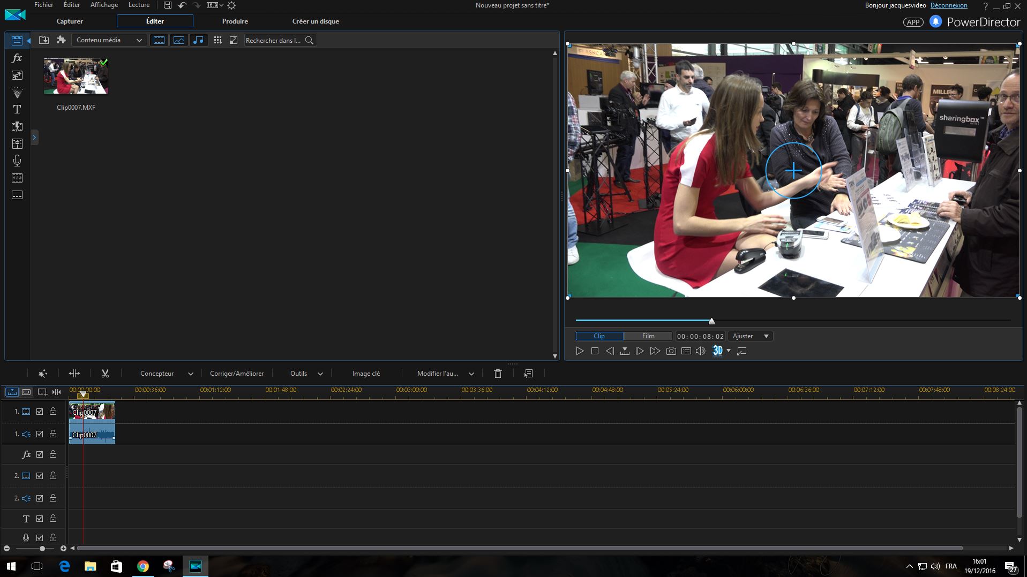
Task: Select the Clip0007.MXF library thumbnail
Action: pyautogui.click(x=76, y=76)
